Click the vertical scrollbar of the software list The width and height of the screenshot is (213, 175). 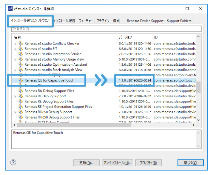click(198, 87)
